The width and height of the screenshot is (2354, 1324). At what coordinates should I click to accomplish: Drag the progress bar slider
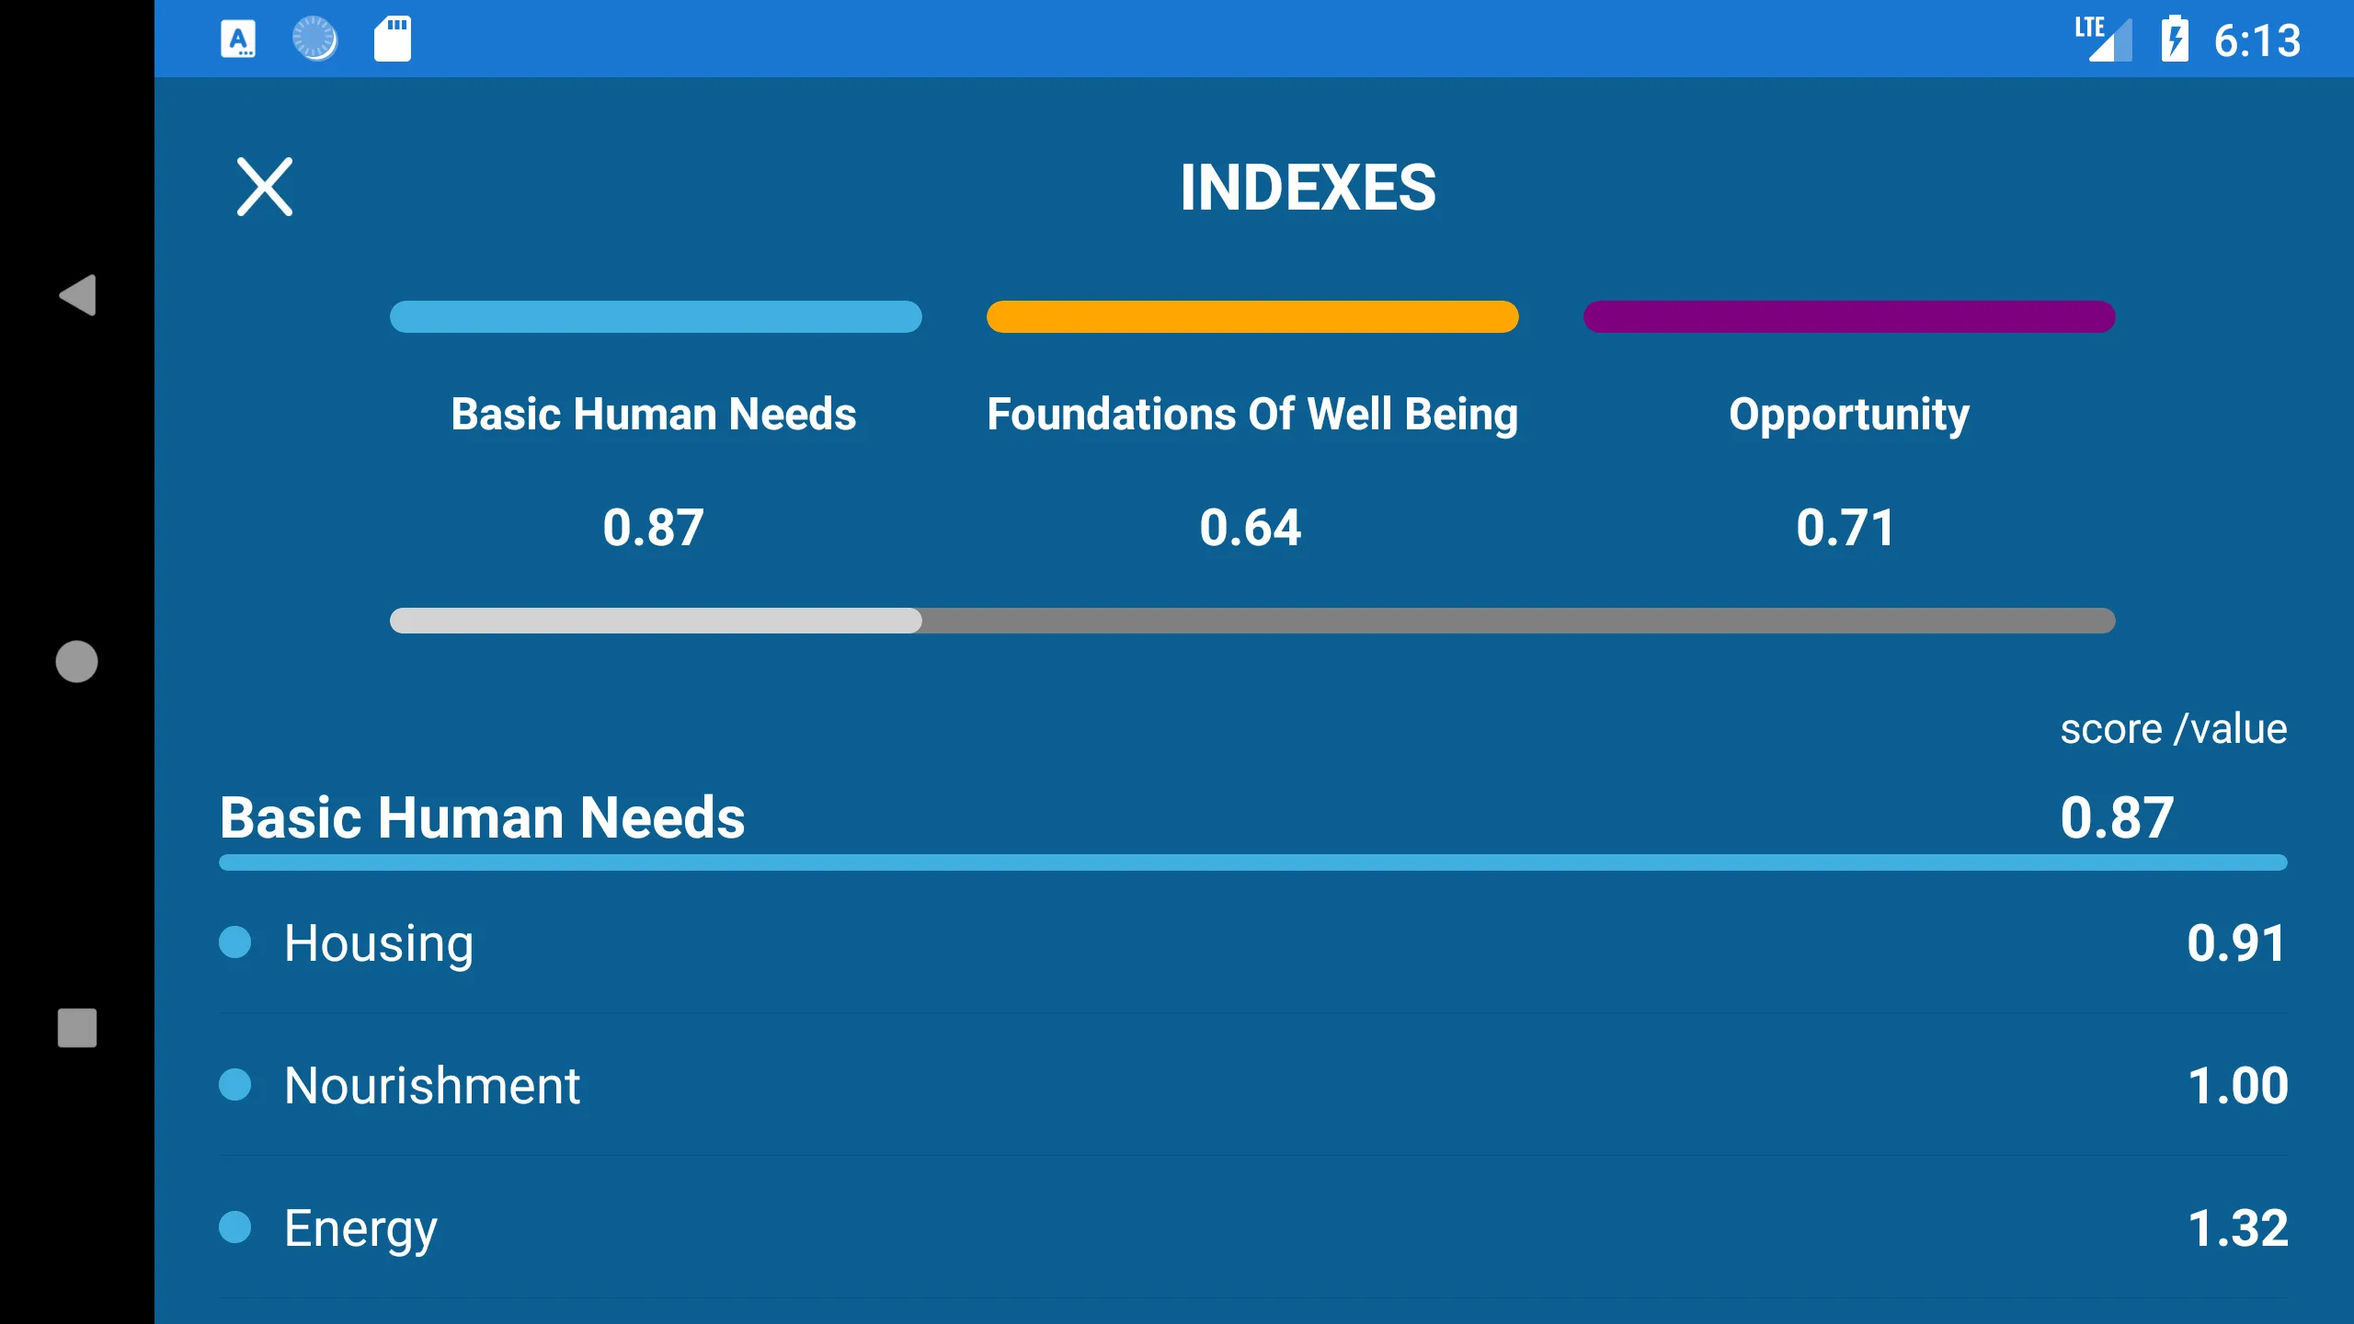[x=920, y=621]
